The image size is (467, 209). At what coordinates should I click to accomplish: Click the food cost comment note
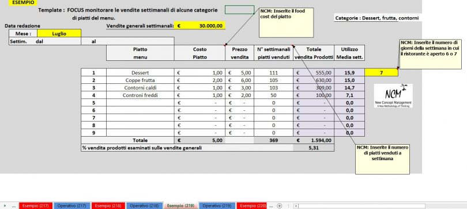pyautogui.click(x=286, y=22)
